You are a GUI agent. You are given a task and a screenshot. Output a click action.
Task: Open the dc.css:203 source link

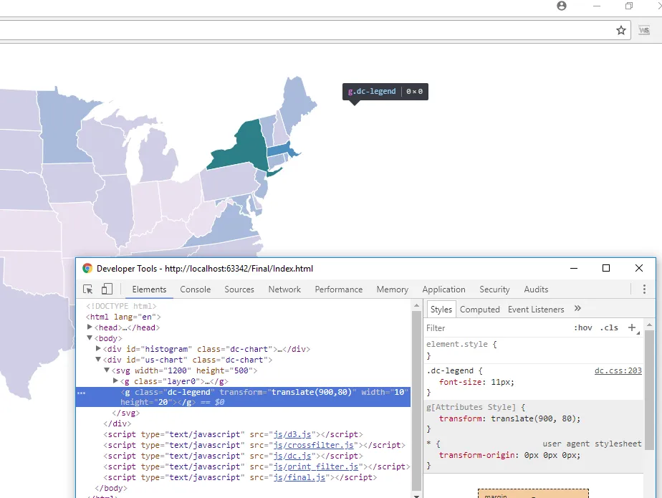[618, 370]
